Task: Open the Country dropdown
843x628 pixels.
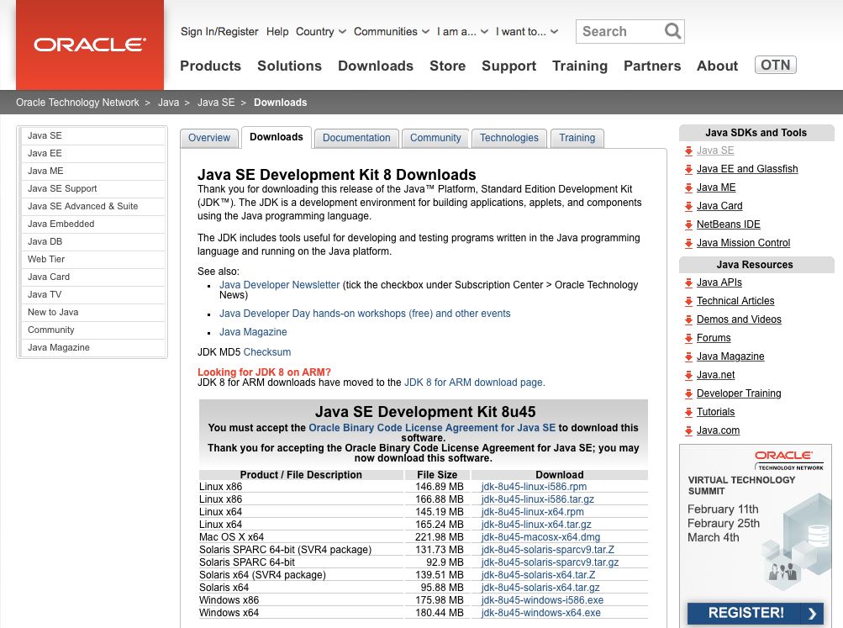Action: [x=320, y=32]
